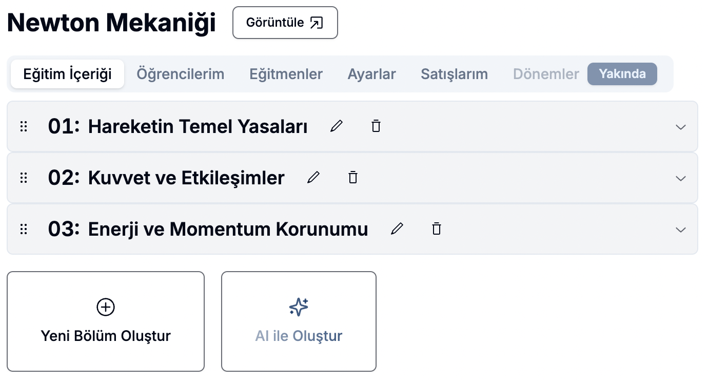Click pencil icon next to Kuvvet ve Etkileşimler

click(313, 178)
